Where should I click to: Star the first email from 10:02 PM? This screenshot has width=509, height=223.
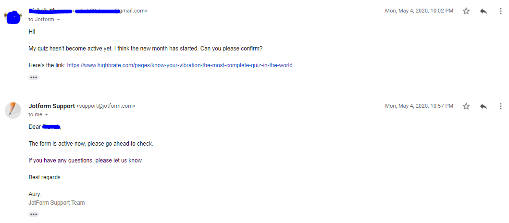pyautogui.click(x=466, y=11)
